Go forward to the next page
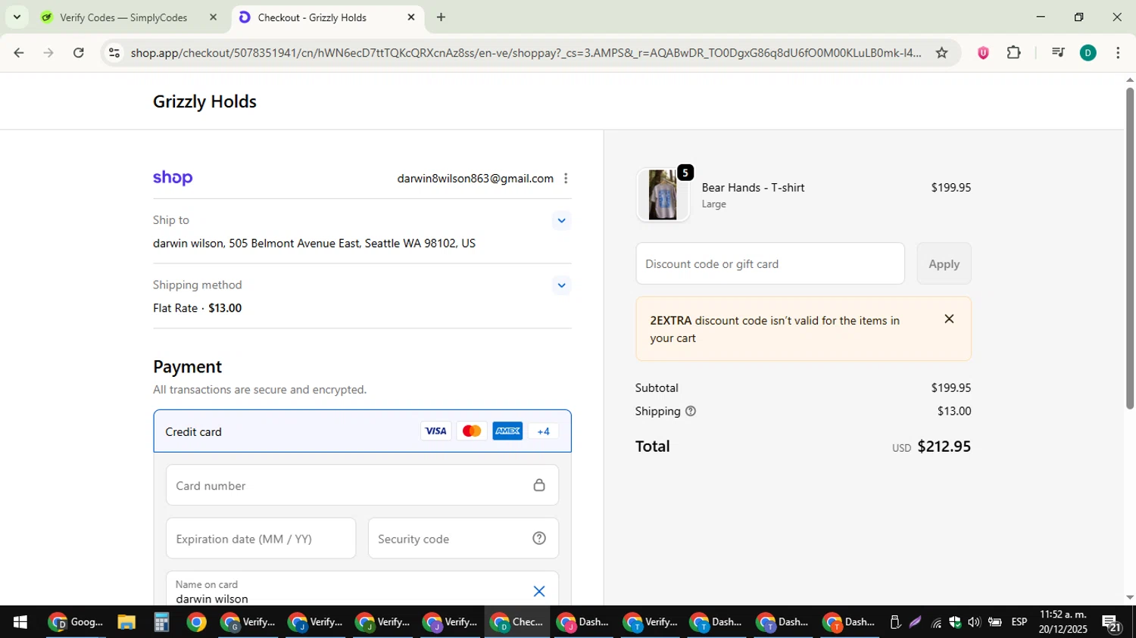 click(48, 53)
